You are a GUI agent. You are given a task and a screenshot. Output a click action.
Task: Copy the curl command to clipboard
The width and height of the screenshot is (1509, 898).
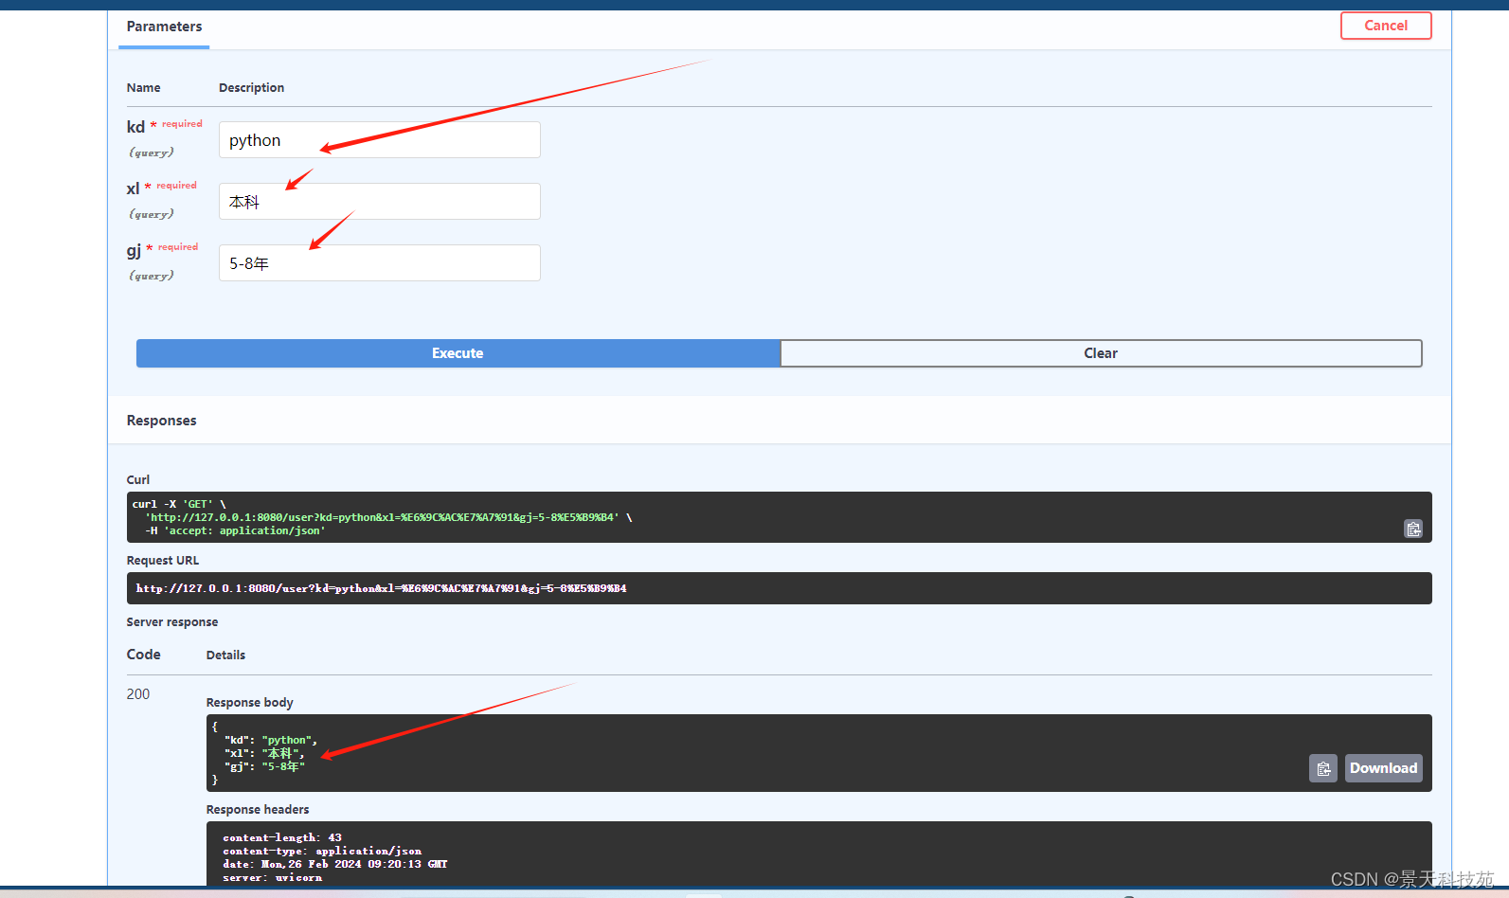(1413, 529)
